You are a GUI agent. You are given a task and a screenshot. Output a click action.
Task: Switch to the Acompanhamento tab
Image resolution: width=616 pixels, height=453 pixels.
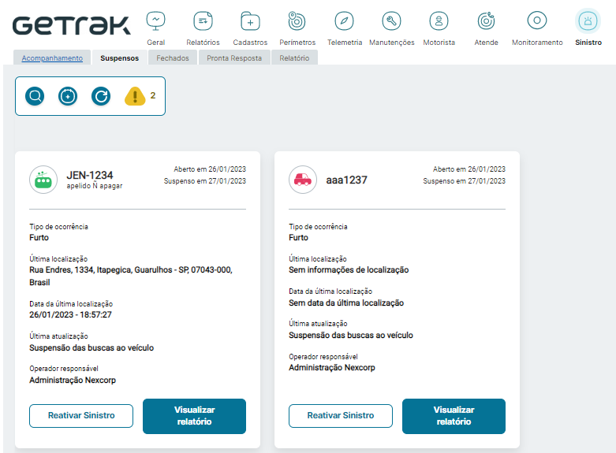(x=52, y=58)
